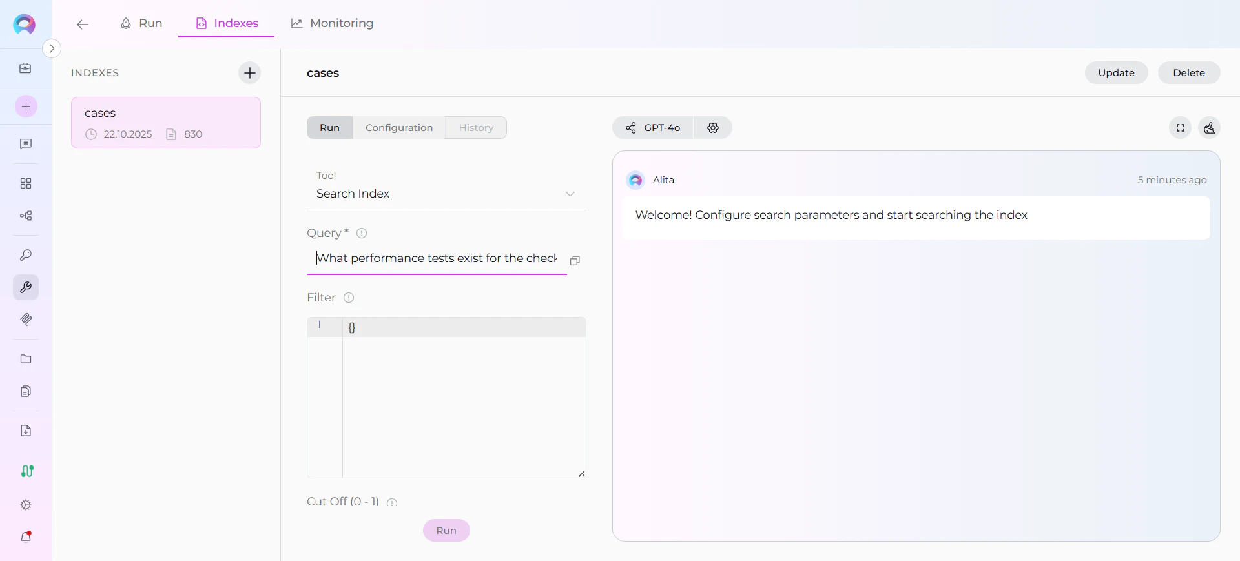Image resolution: width=1240 pixels, height=561 pixels.
Task: Click the Update button
Action: [1116, 73]
